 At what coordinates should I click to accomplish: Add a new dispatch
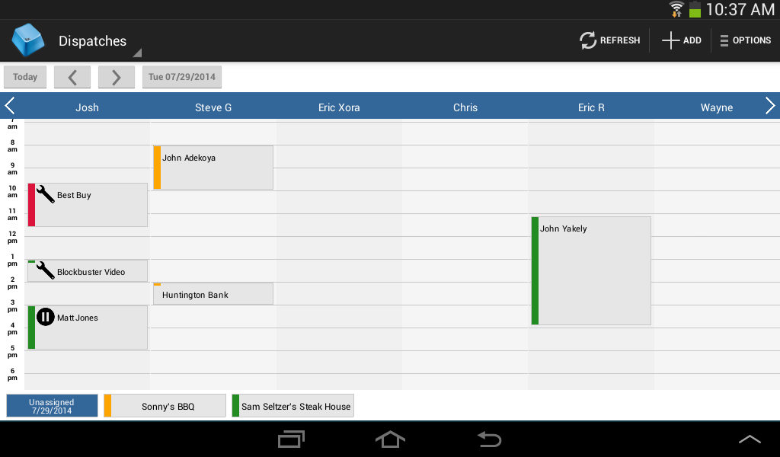[x=682, y=40]
